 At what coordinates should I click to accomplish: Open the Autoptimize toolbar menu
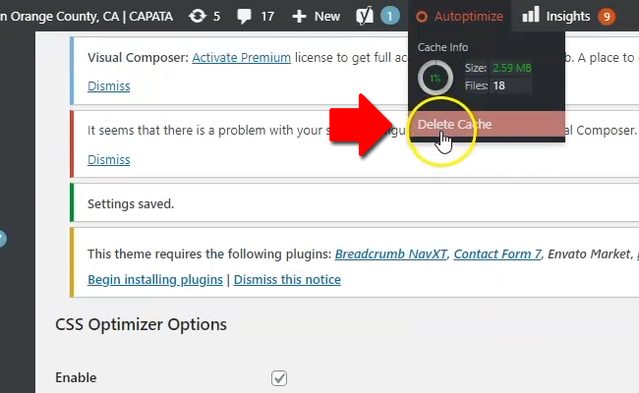pyautogui.click(x=460, y=17)
